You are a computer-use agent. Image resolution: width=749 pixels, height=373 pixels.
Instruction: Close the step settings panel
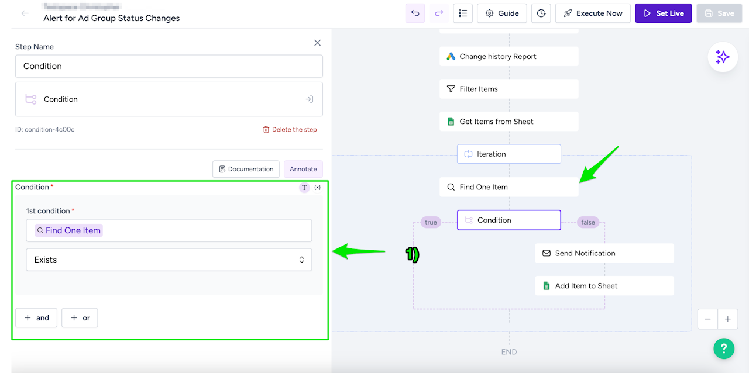click(317, 43)
